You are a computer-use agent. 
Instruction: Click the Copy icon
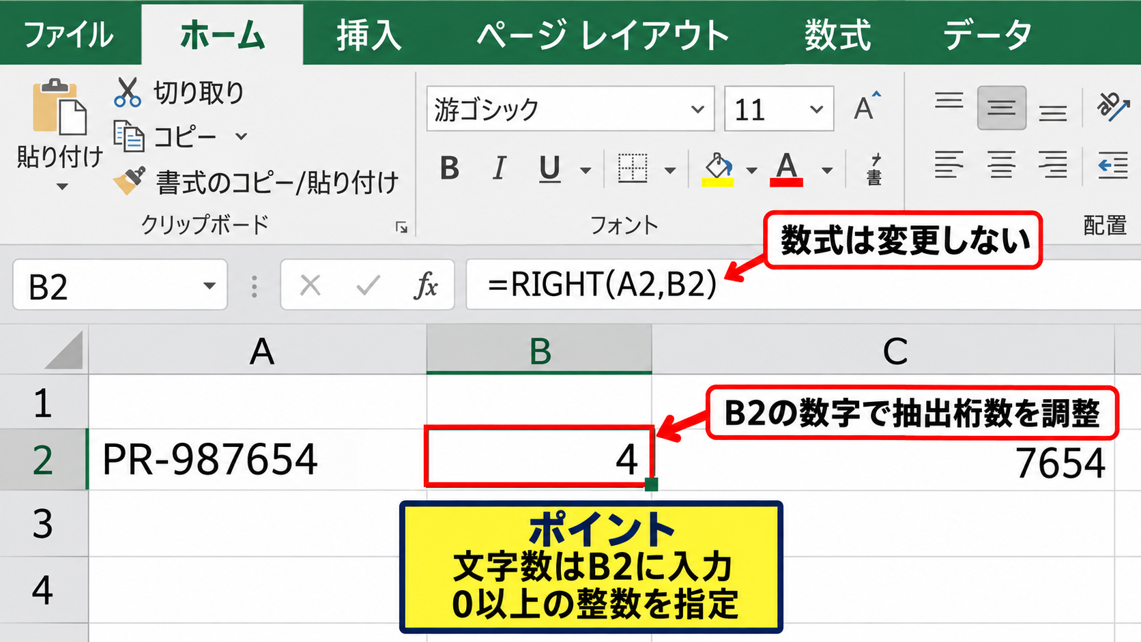128,136
